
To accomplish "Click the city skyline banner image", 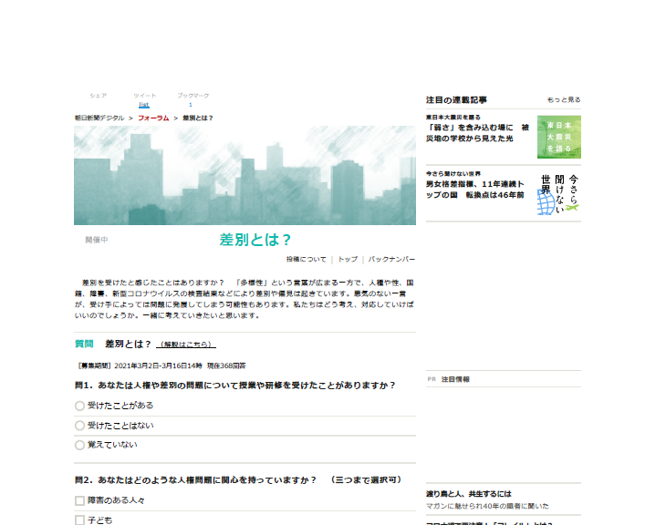I will (x=244, y=175).
